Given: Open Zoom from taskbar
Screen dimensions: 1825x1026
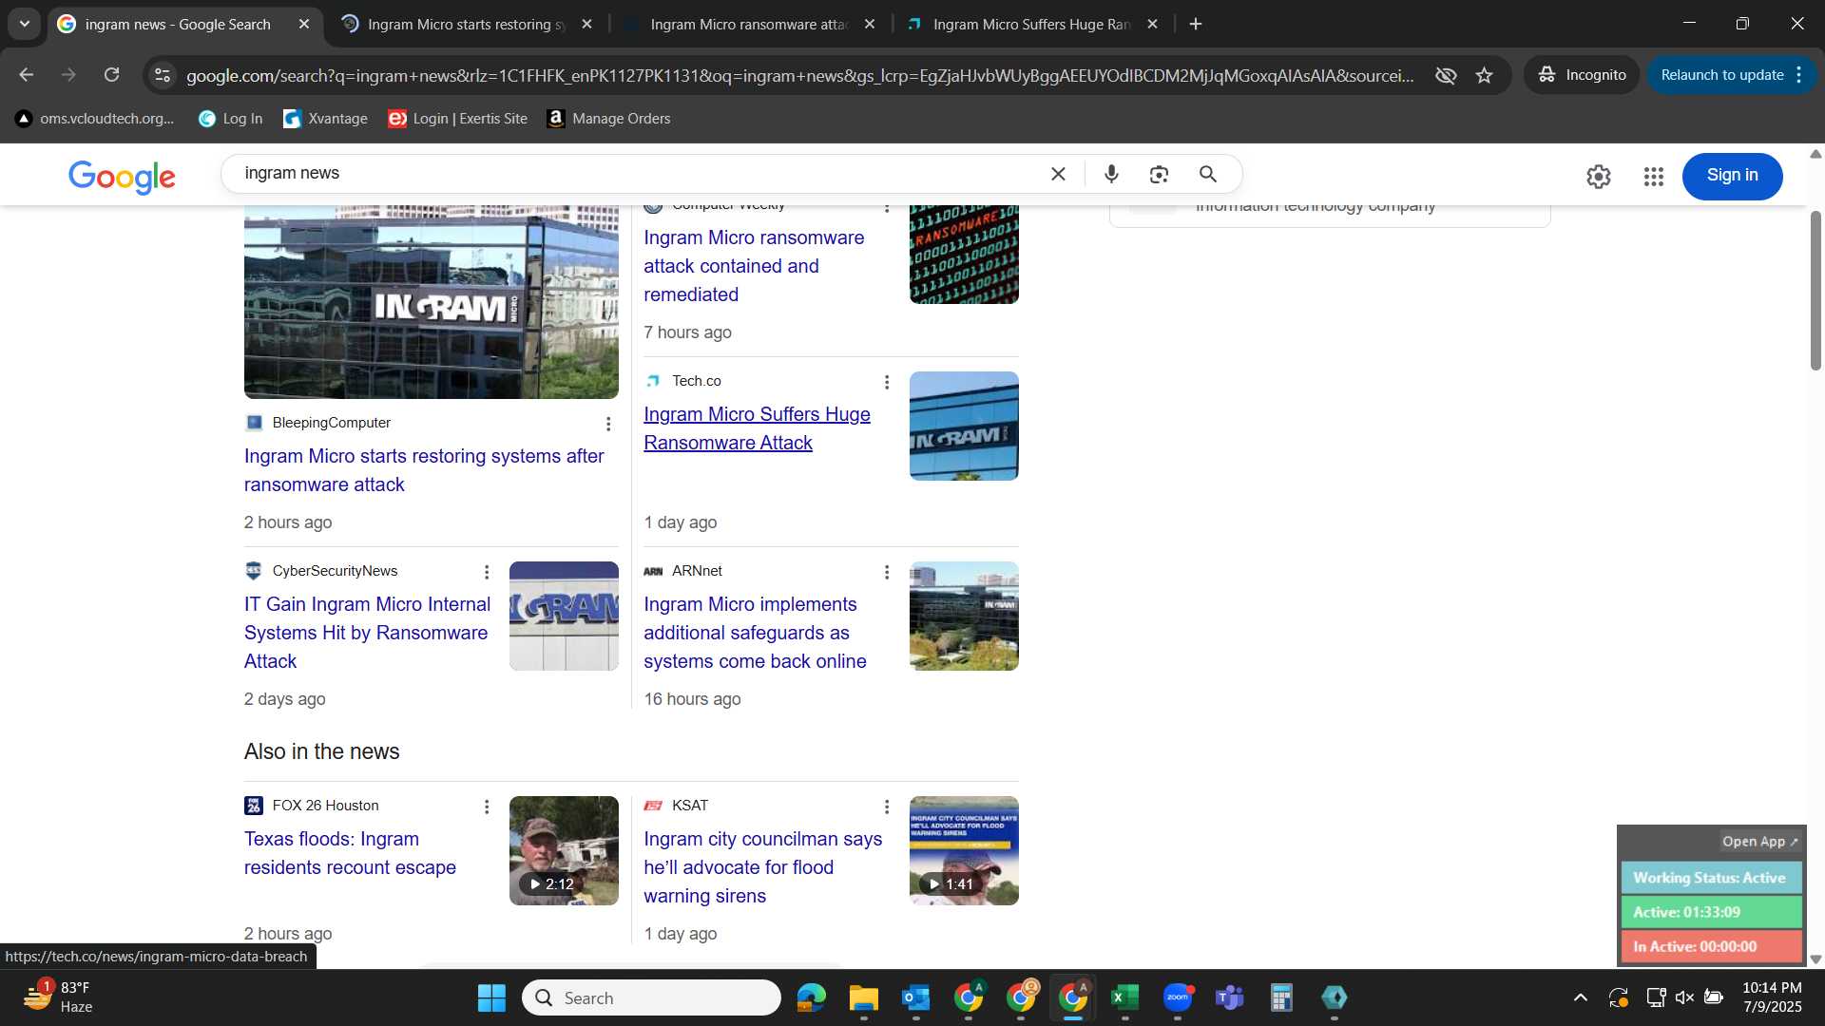Looking at the screenshot, I should click(x=1178, y=997).
